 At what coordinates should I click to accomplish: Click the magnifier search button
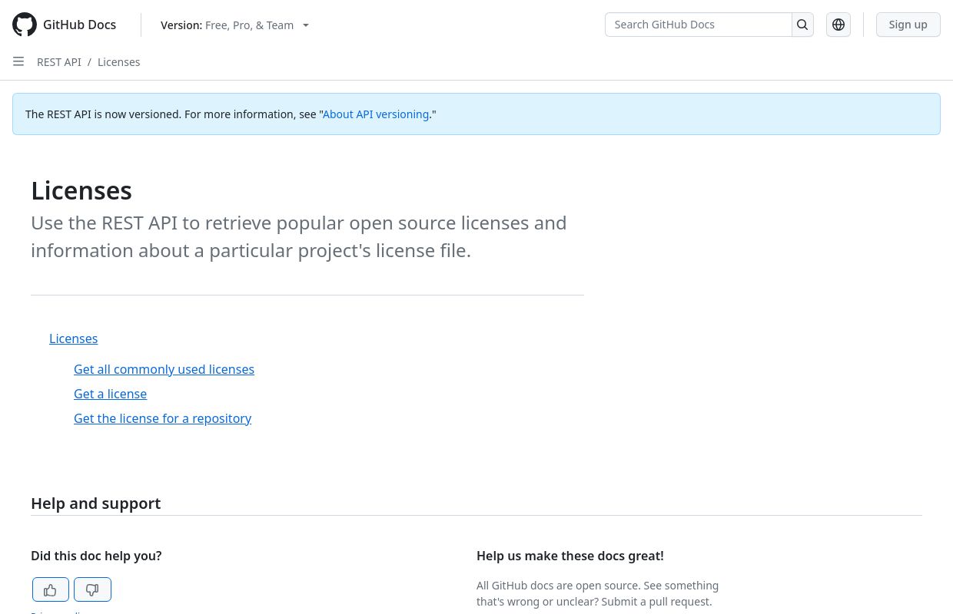pos(802,25)
